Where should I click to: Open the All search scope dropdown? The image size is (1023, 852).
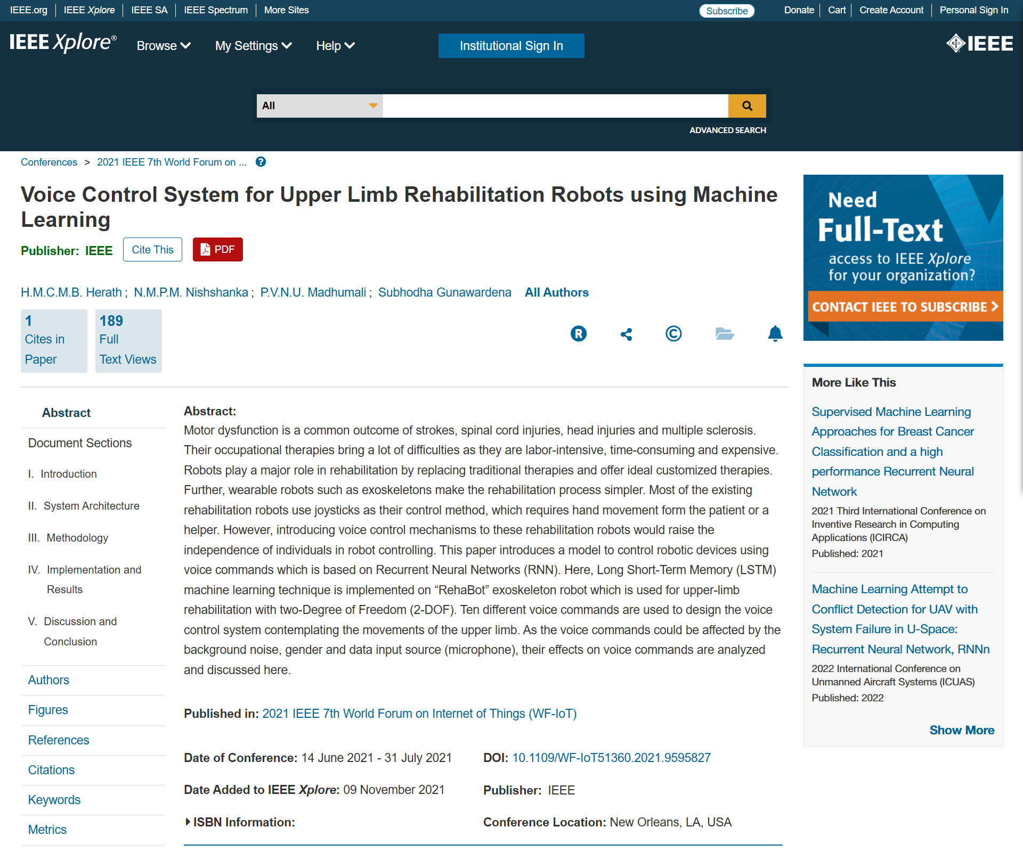coord(320,106)
